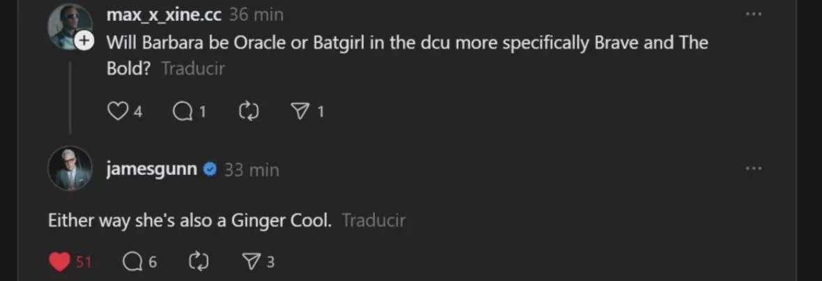Viewport: 822px width, 281px height.
Task: Open jamesgunn username profile
Action: pos(152,169)
